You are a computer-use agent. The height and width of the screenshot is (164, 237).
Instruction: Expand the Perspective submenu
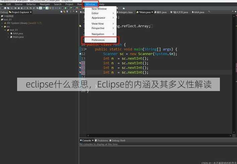tap(100, 28)
